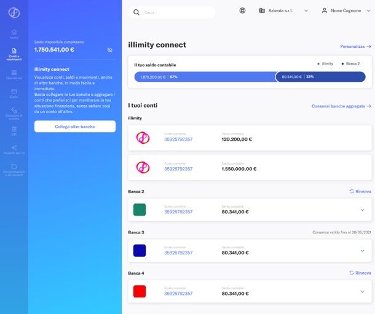The image size is (375, 314).
Task: Go to Home in the sidebar
Action: point(14,34)
